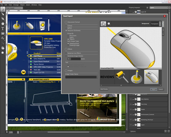Select the Scissors tool
171x137 pixels.
click(3, 38)
